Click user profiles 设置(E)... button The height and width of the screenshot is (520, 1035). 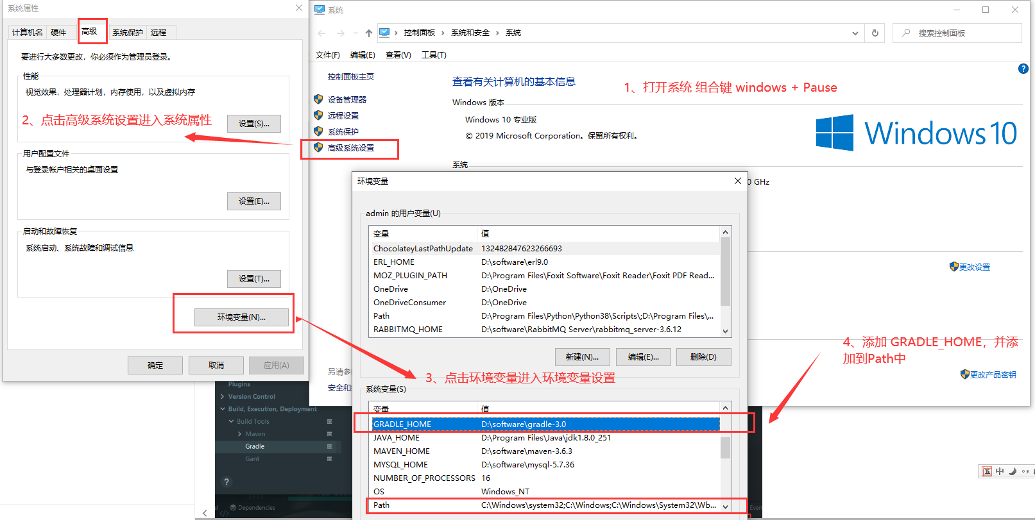tap(254, 201)
